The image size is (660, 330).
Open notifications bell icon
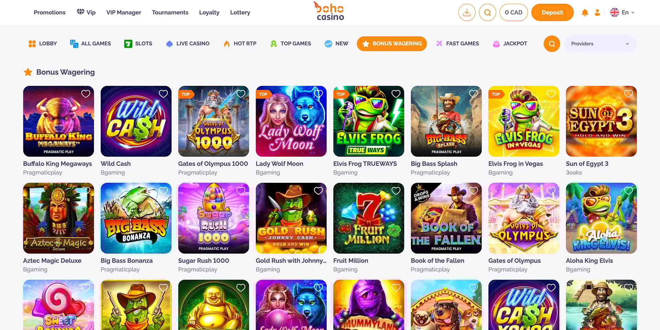coord(585,12)
